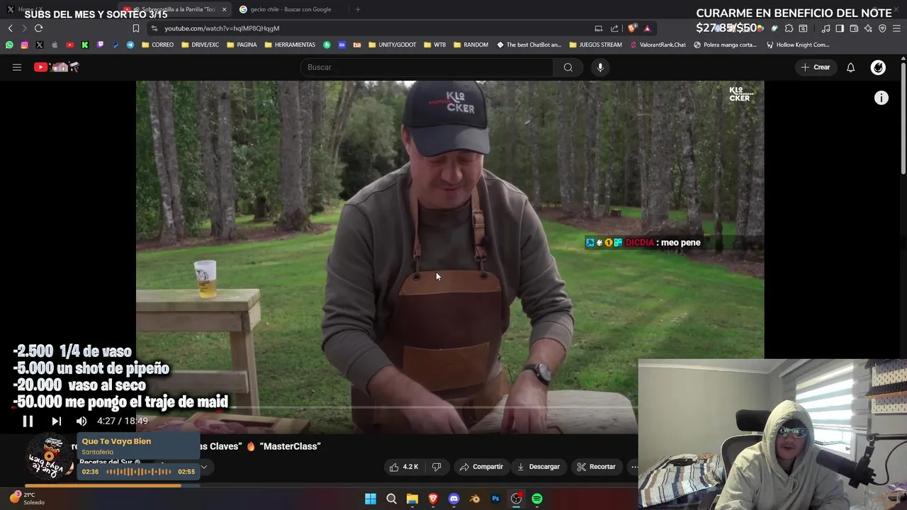Open the Instagram bookmark icon

coord(24,45)
